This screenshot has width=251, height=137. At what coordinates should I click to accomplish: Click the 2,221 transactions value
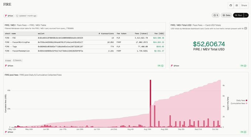[111, 51]
